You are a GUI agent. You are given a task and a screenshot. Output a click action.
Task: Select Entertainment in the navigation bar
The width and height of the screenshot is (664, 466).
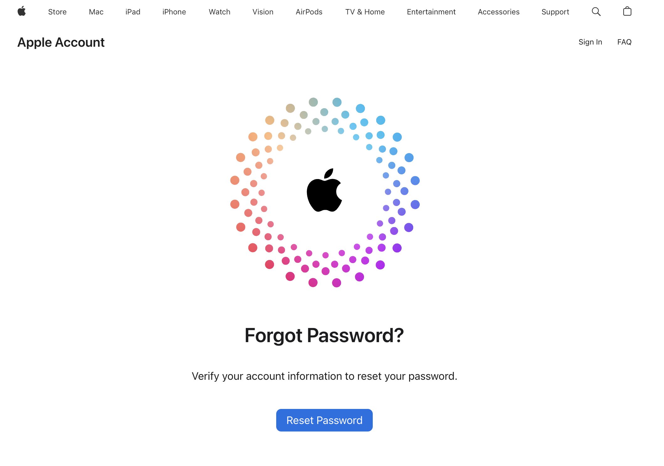431,12
